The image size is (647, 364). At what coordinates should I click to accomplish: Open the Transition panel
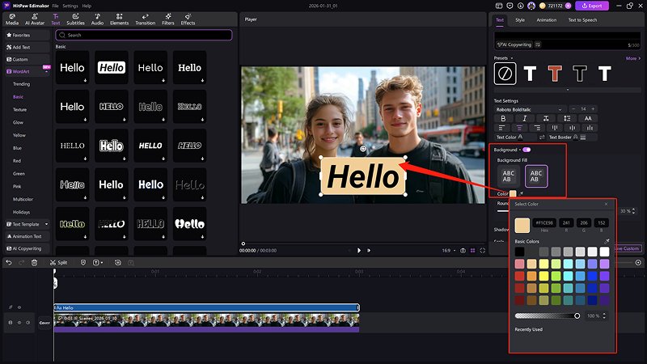point(146,19)
